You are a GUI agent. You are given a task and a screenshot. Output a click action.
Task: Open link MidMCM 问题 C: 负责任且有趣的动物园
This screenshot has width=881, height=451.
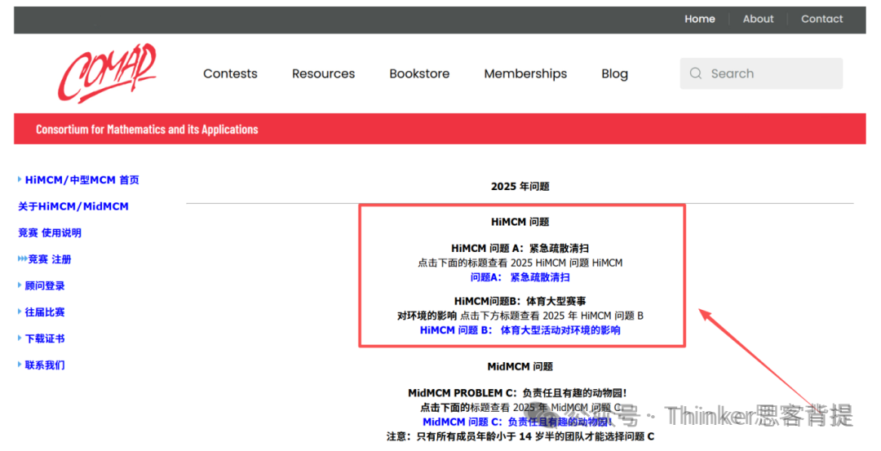(x=517, y=422)
